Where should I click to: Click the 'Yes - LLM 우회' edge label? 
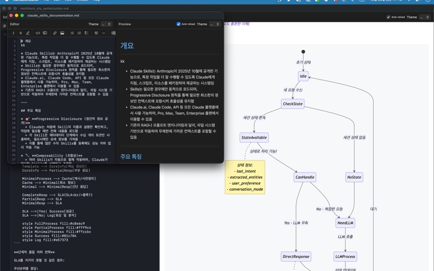296,223
